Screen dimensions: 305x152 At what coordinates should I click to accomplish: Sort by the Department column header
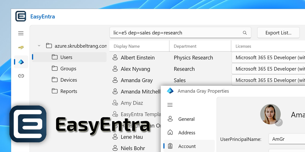coord(200,46)
